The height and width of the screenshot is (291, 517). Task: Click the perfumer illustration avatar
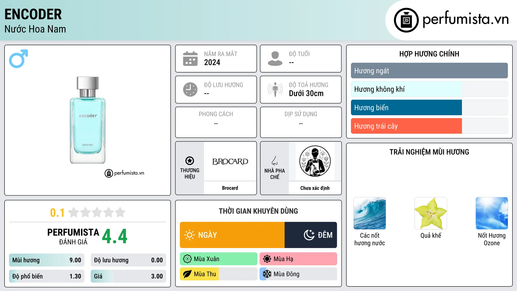[315, 161]
